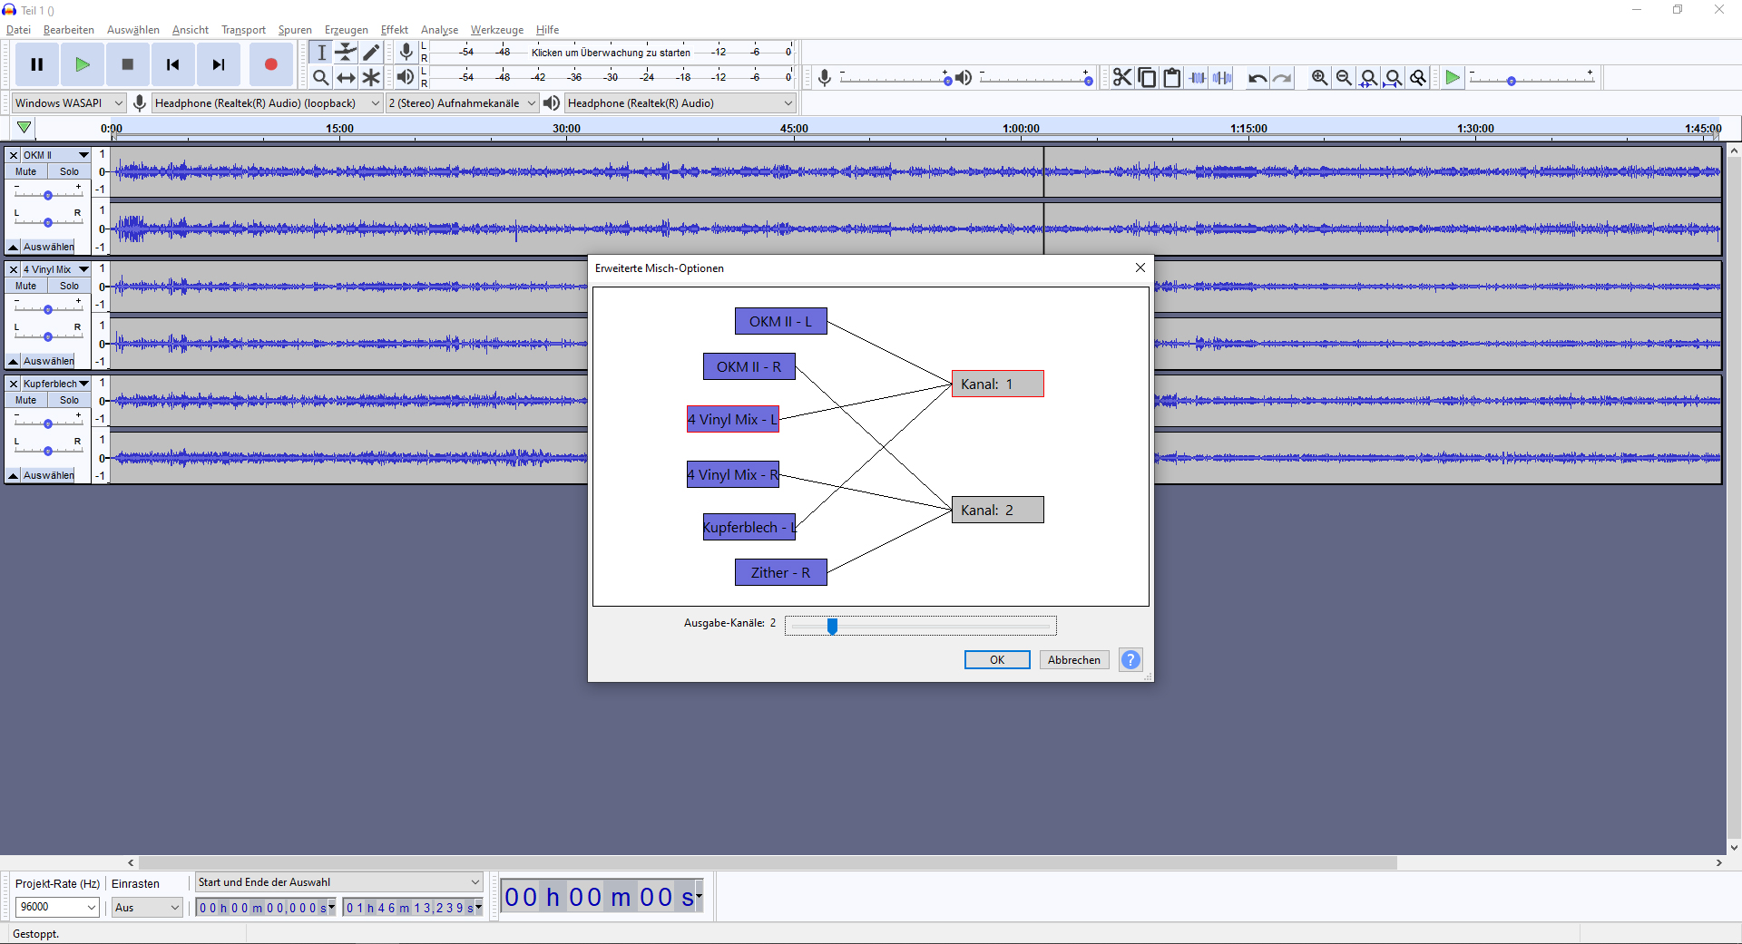The width and height of the screenshot is (1742, 944).
Task: Click the Ausgabe-Kanäle slider handle
Action: point(832,626)
